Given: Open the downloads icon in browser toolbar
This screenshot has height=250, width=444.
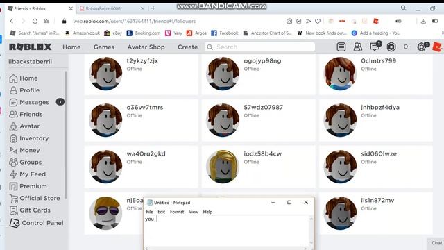Looking at the screenshot, I should pyautogui.click(x=423, y=21).
